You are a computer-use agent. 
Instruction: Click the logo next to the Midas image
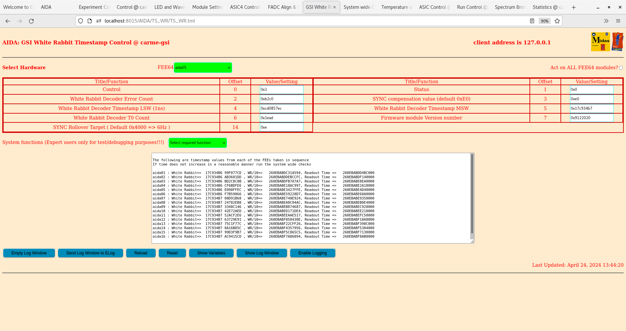coord(618,41)
